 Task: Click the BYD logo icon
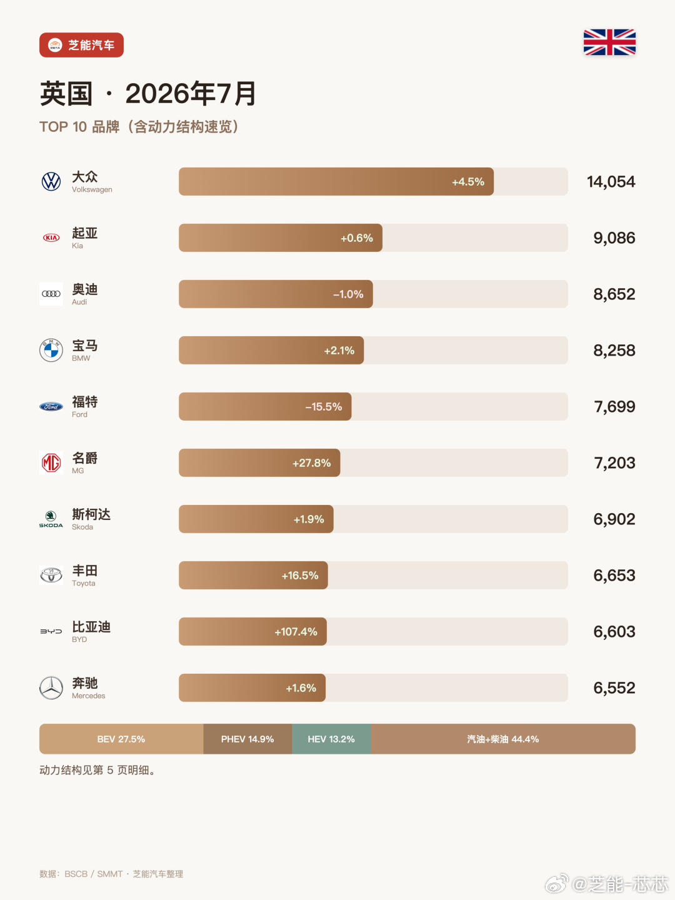coord(51,631)
